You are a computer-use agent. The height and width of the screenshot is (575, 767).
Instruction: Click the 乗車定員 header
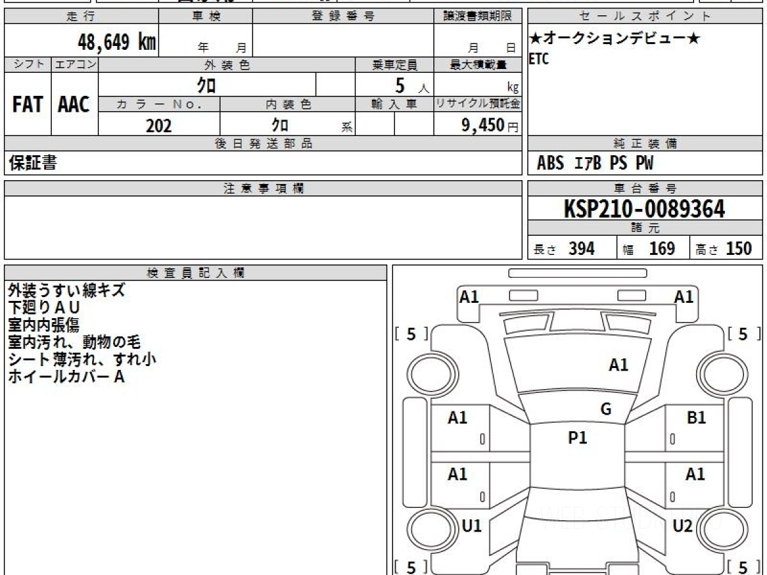pos(394,65)
